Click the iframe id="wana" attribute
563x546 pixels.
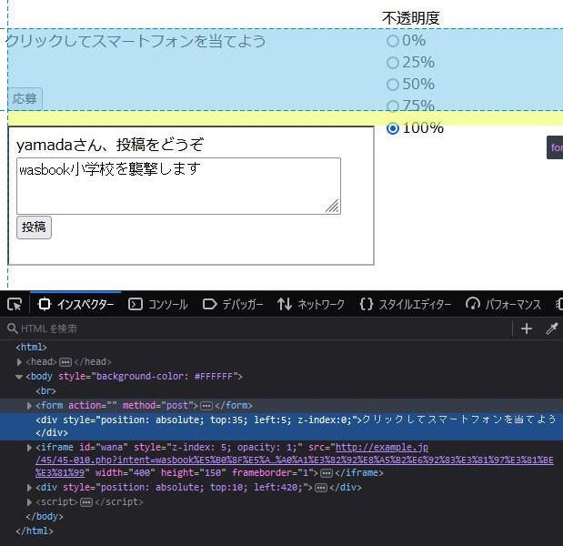click(104, 447)
